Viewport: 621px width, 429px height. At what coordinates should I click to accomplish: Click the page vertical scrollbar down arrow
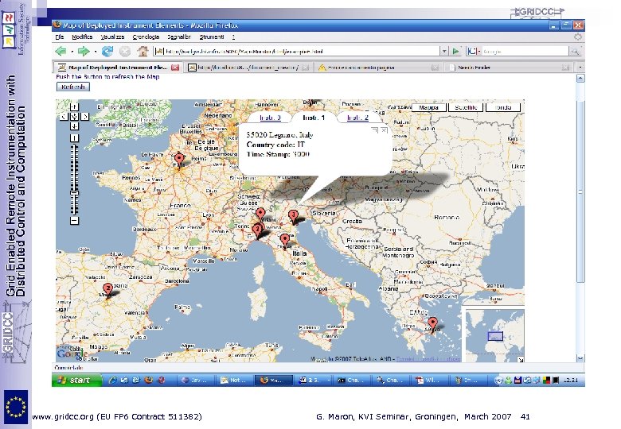point(580,358)
